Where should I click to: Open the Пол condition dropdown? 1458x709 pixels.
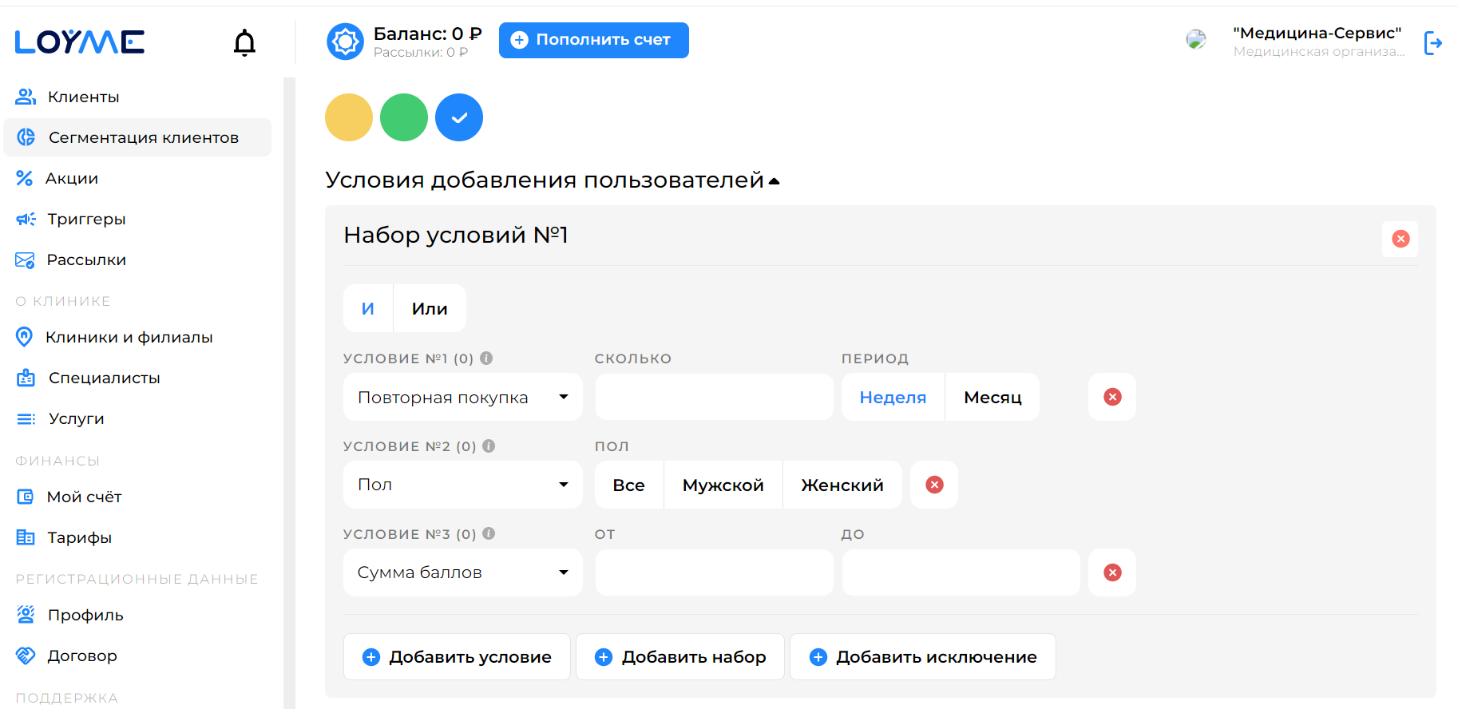point(463,485)
